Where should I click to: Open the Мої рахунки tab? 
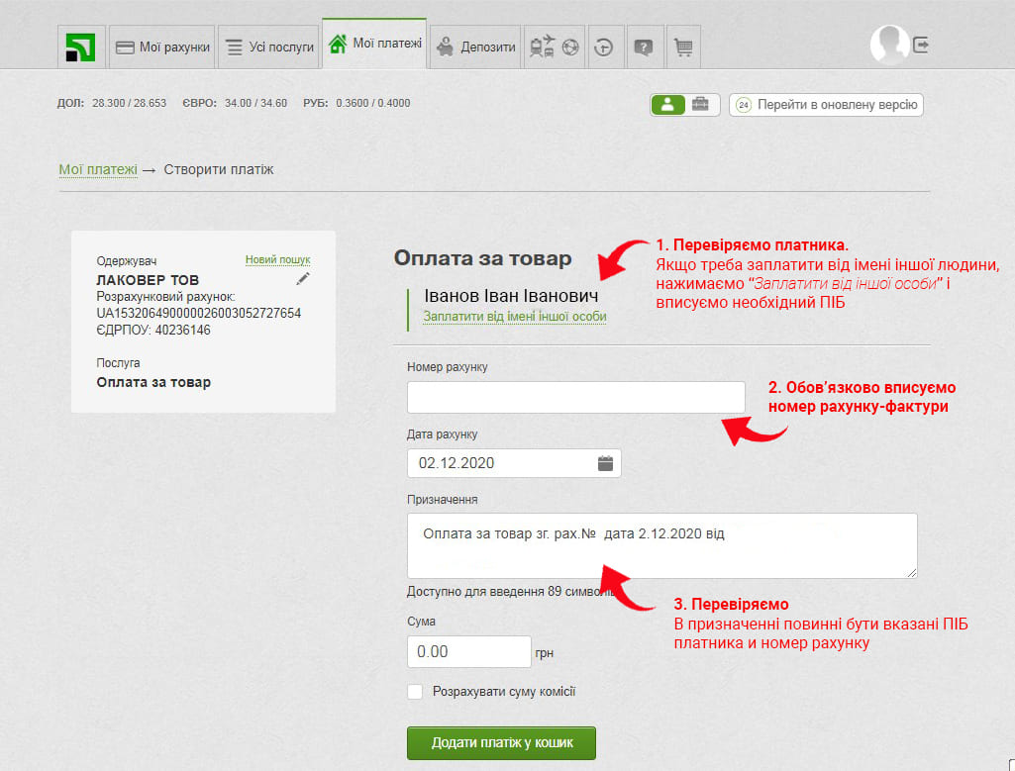tap(162, 48)
